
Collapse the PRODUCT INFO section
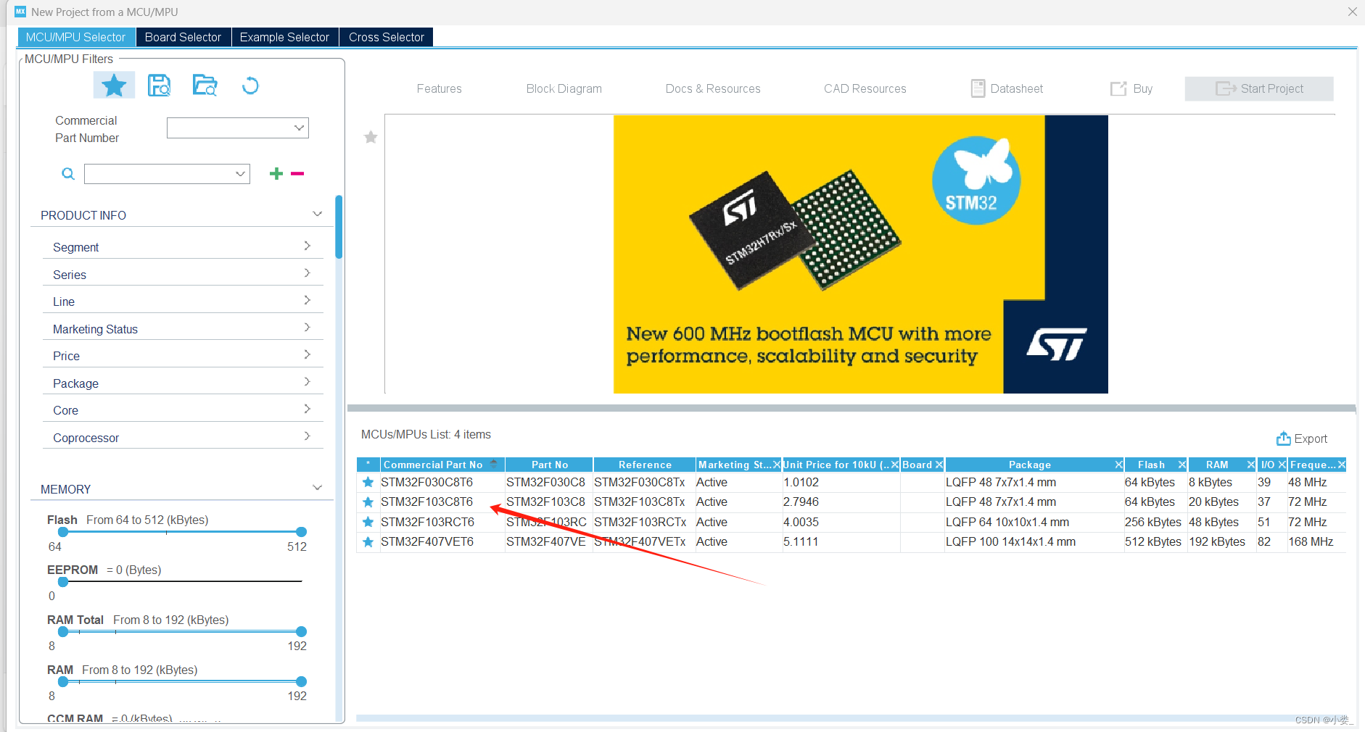click(317, 214)
